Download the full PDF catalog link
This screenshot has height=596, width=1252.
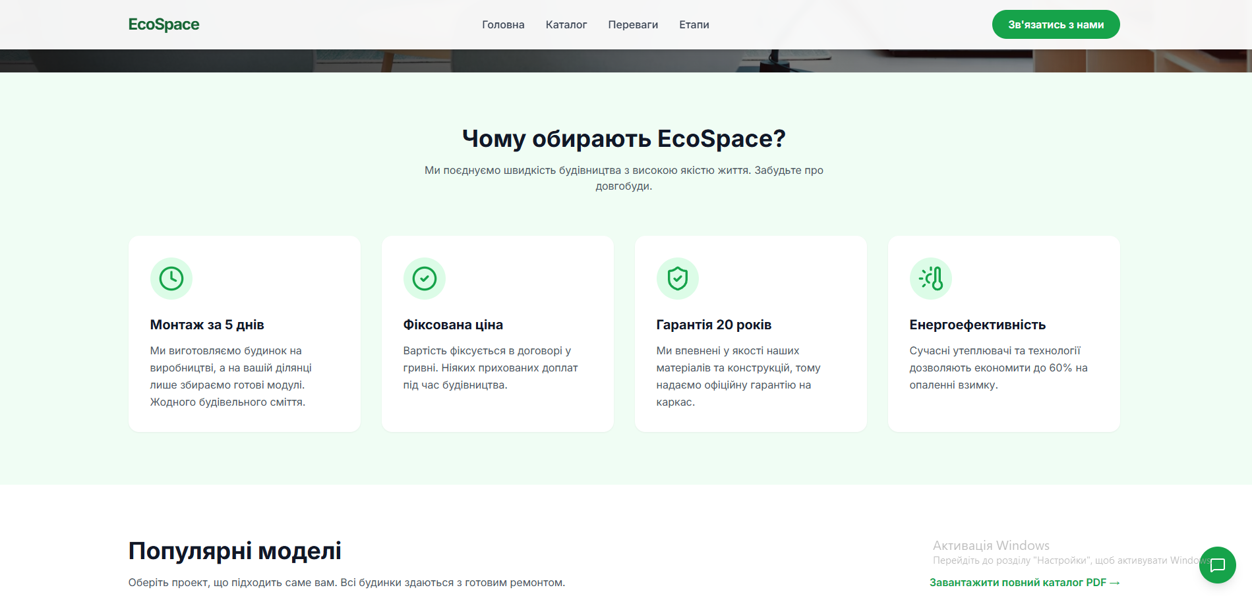click(1025, 582)
